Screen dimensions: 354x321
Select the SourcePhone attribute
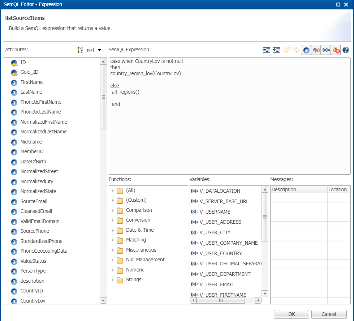tap(35, 231)
